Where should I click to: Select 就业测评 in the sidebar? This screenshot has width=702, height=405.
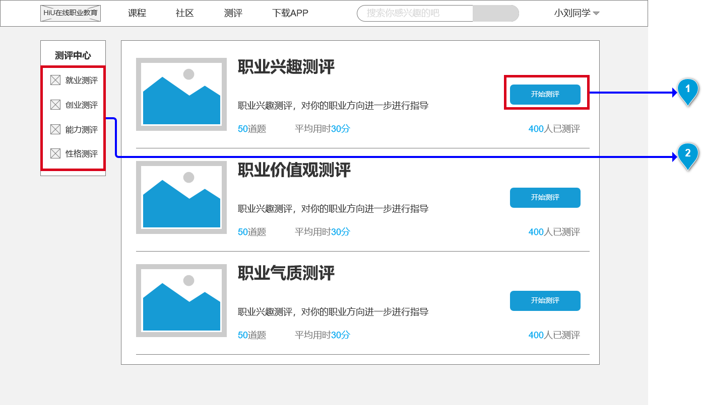click(x=82, y=80)
